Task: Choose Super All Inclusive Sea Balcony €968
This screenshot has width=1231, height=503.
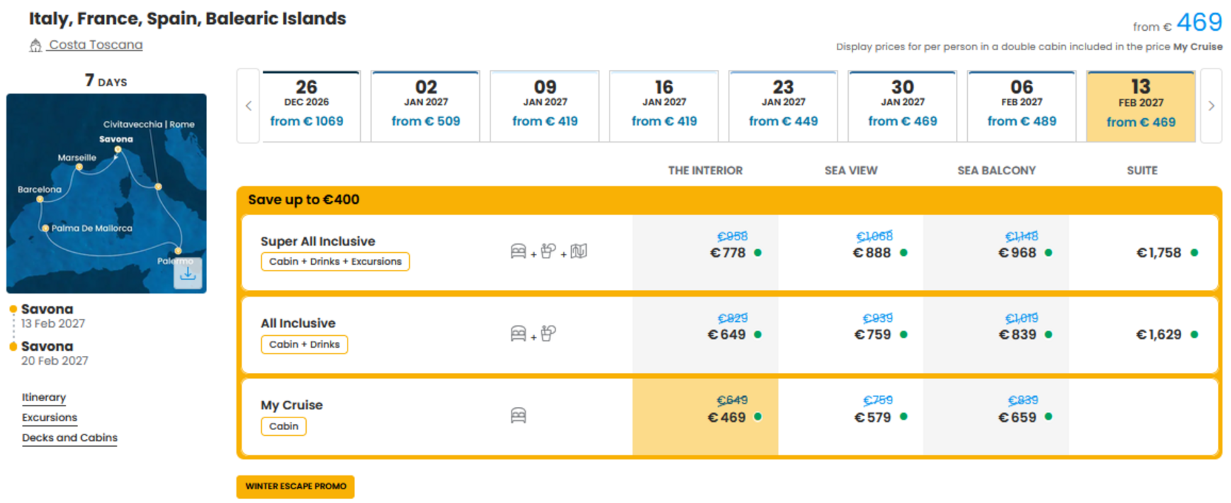Action: click(x=996, y=253)
